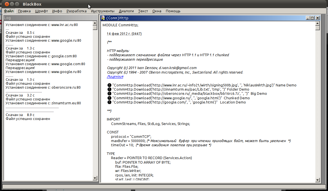Open the Файл menu

9,11
